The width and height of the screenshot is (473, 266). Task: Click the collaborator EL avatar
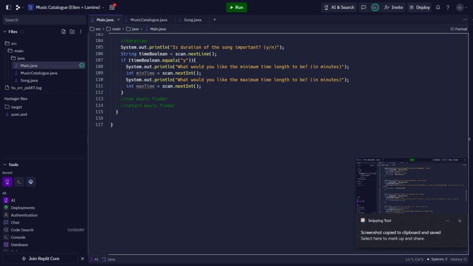(x=375, y=7)
